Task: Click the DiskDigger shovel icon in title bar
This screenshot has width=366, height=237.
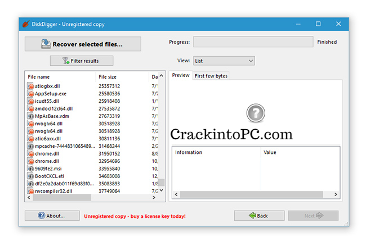Action: click(26, 24)
